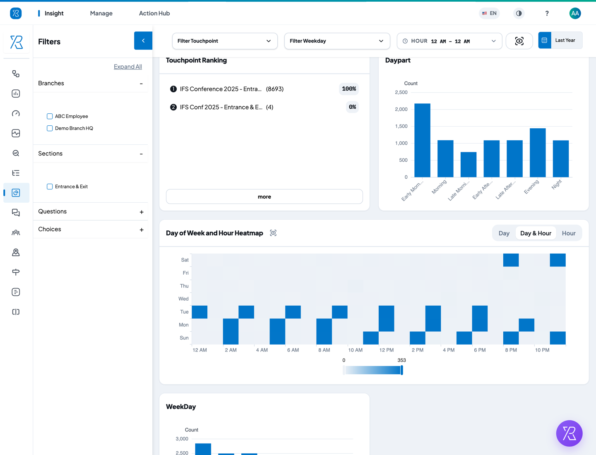Check the ABC Employee branch checkbox
Screen dimensions: 596x455
coord(50,116)
